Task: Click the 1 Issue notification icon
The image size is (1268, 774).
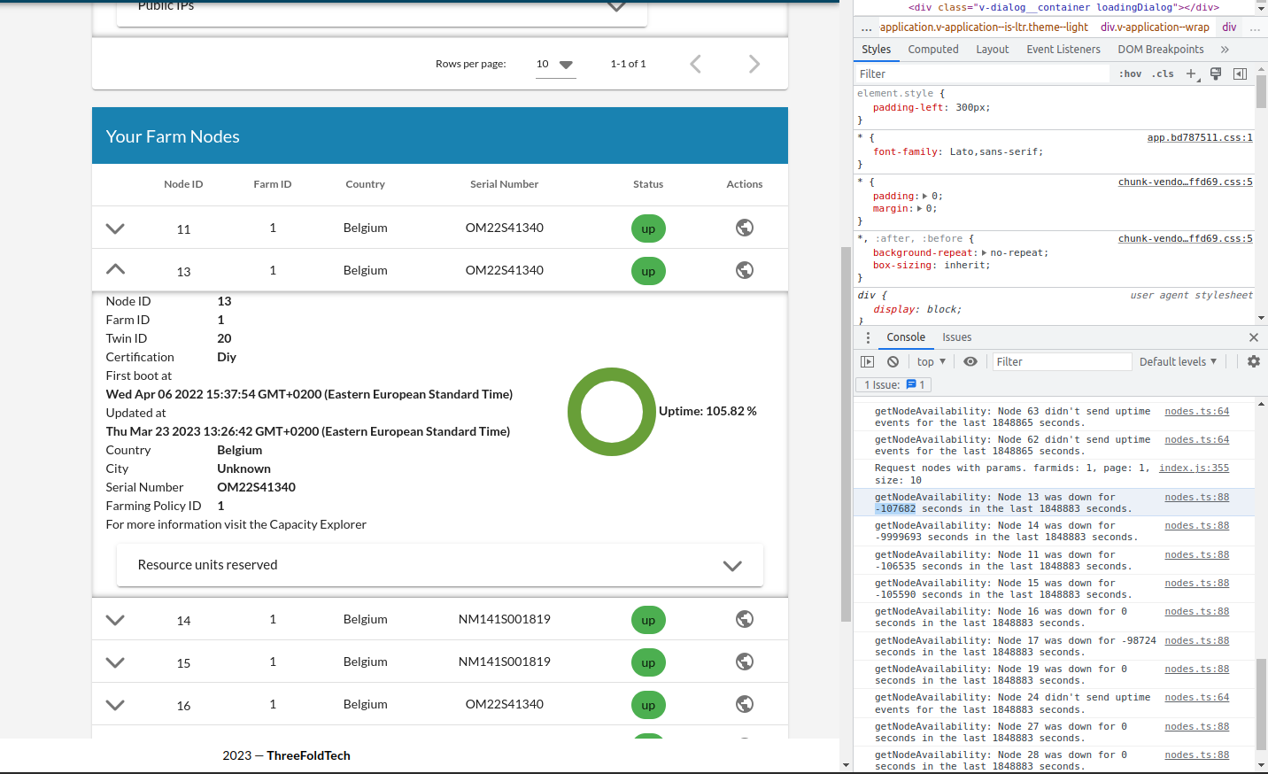Action: [893, 384]
